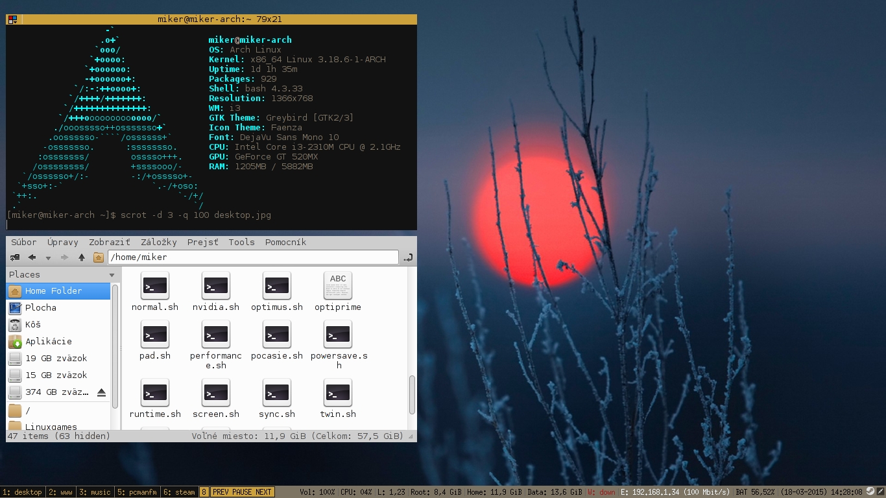
Task: Select the pocasie.sh script icon
Action: coord(277,335)
